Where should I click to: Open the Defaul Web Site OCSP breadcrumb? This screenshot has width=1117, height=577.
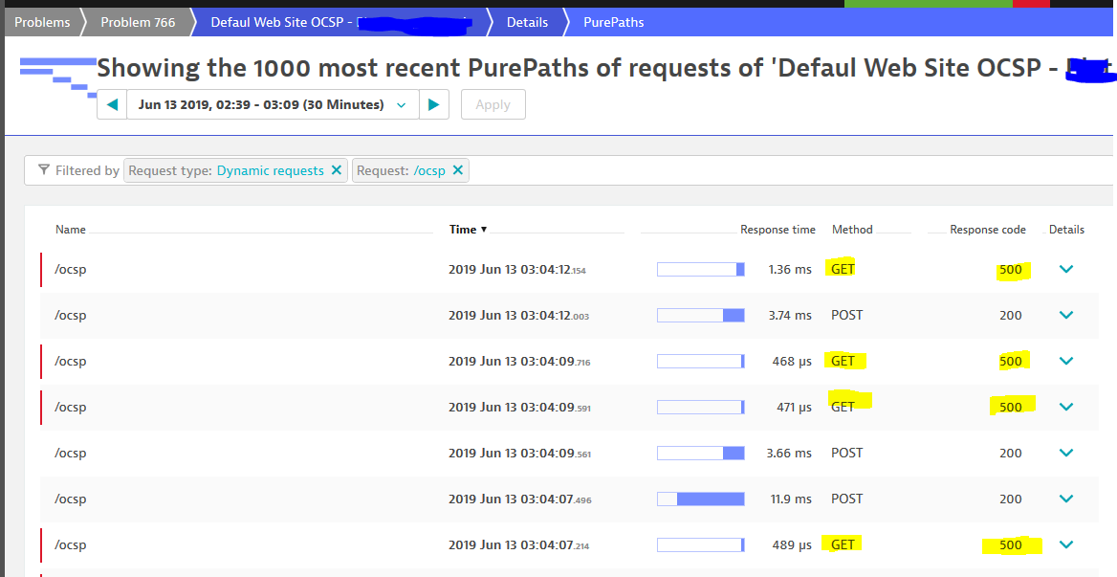tap(342, 22)
